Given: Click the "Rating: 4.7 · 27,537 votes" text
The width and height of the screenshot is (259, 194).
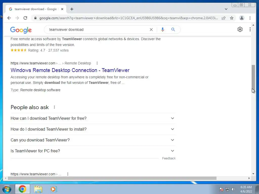Looking at the screenshot, I should [x=48, y=50].
